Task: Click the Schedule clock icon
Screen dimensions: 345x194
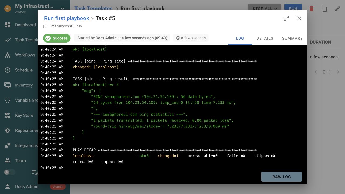Action: [x=8, y=70]
